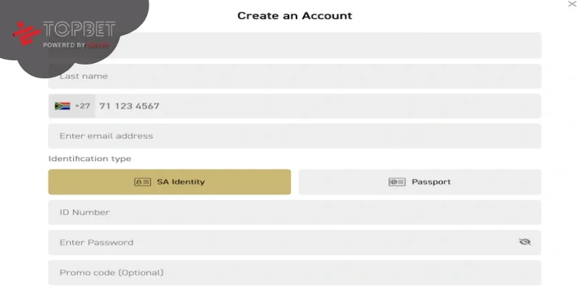Click the Promo code (Optional) field
Image resolution: width=580 pixels, height=290 pixels.
(x=295, y=273)
